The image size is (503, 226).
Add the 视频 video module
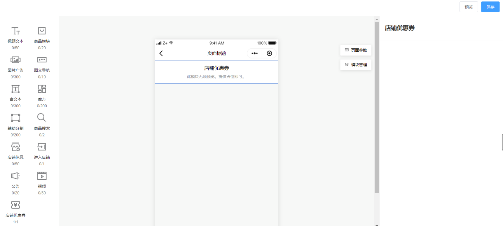pos(42,183)
